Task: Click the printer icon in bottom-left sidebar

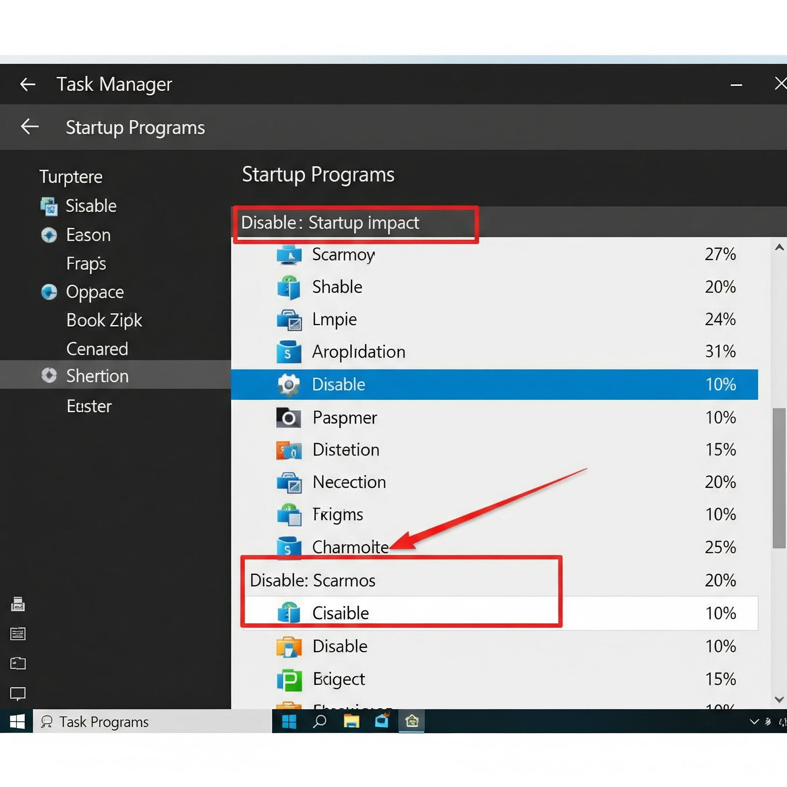Action: pyautogui.click(x=18, y=604)
